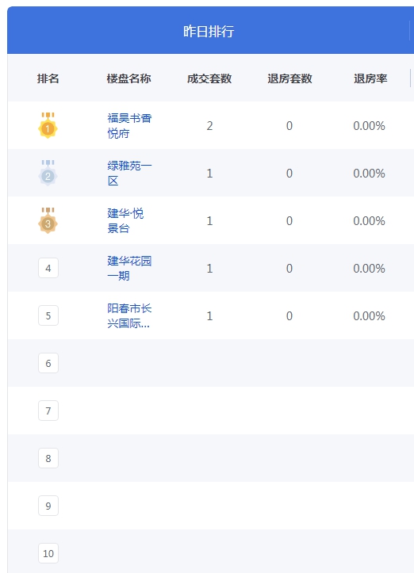Click the rank 6 number badge

coord(48,363)
